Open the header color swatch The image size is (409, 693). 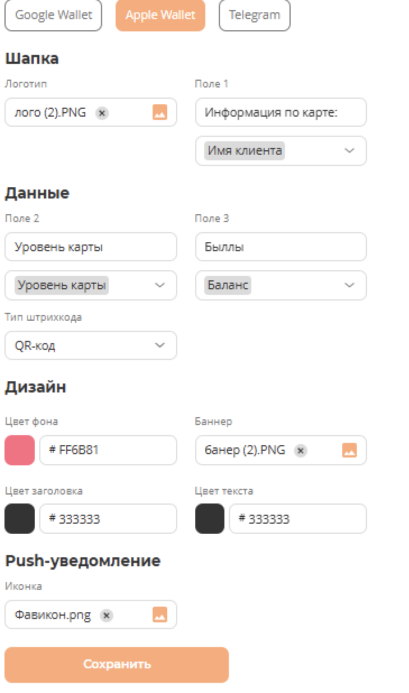pos(20,519)
